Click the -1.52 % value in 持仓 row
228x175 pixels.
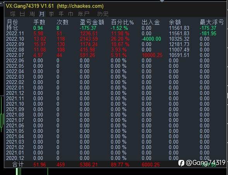(x=119, y=28)
